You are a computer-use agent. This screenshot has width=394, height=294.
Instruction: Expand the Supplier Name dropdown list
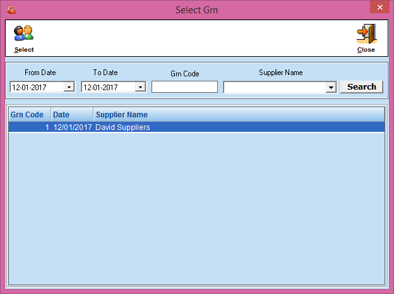[330, 88]
